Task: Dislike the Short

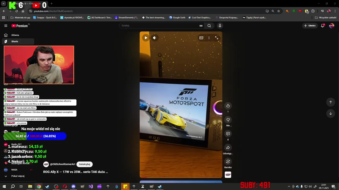Action: 228,120
